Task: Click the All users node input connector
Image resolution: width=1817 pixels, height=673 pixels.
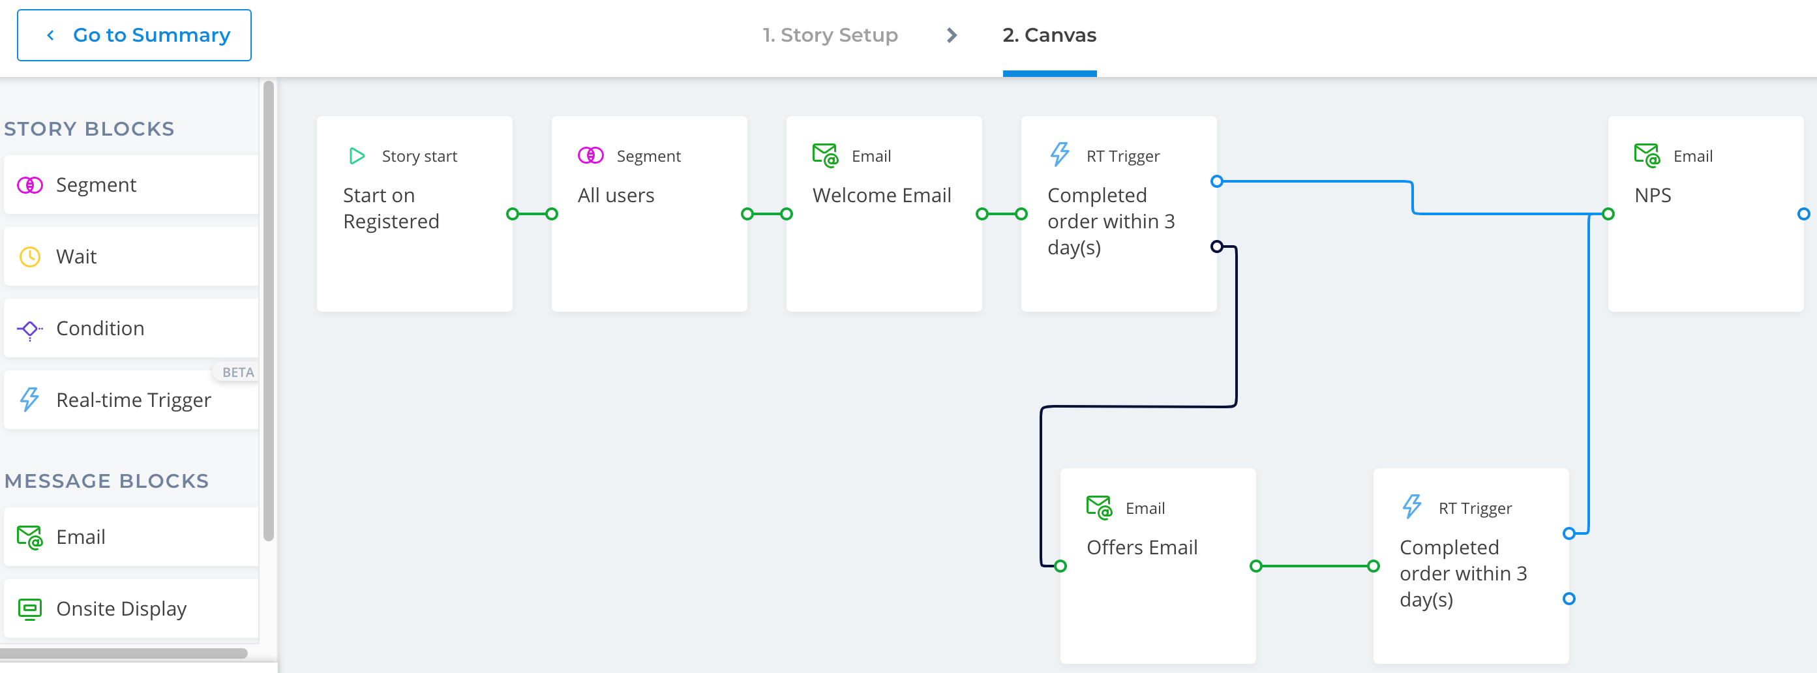Action: (x=552, y=215)
